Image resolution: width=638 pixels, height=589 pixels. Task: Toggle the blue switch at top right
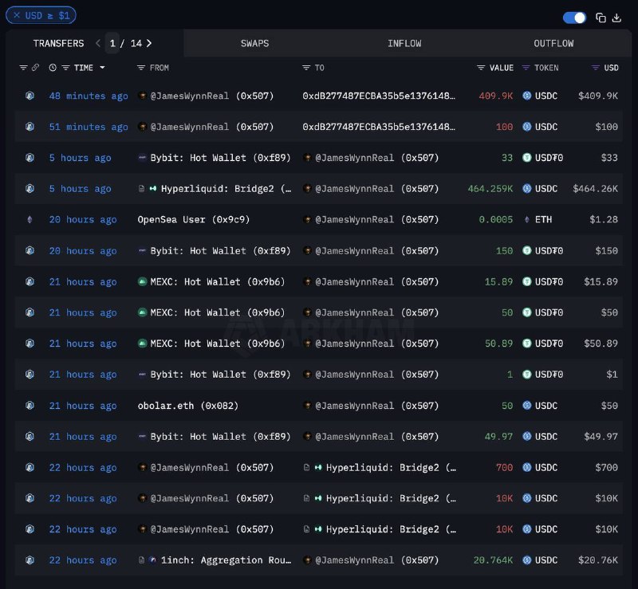(574, 18)
